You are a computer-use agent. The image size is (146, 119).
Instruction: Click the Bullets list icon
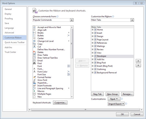tap(34, 36)
